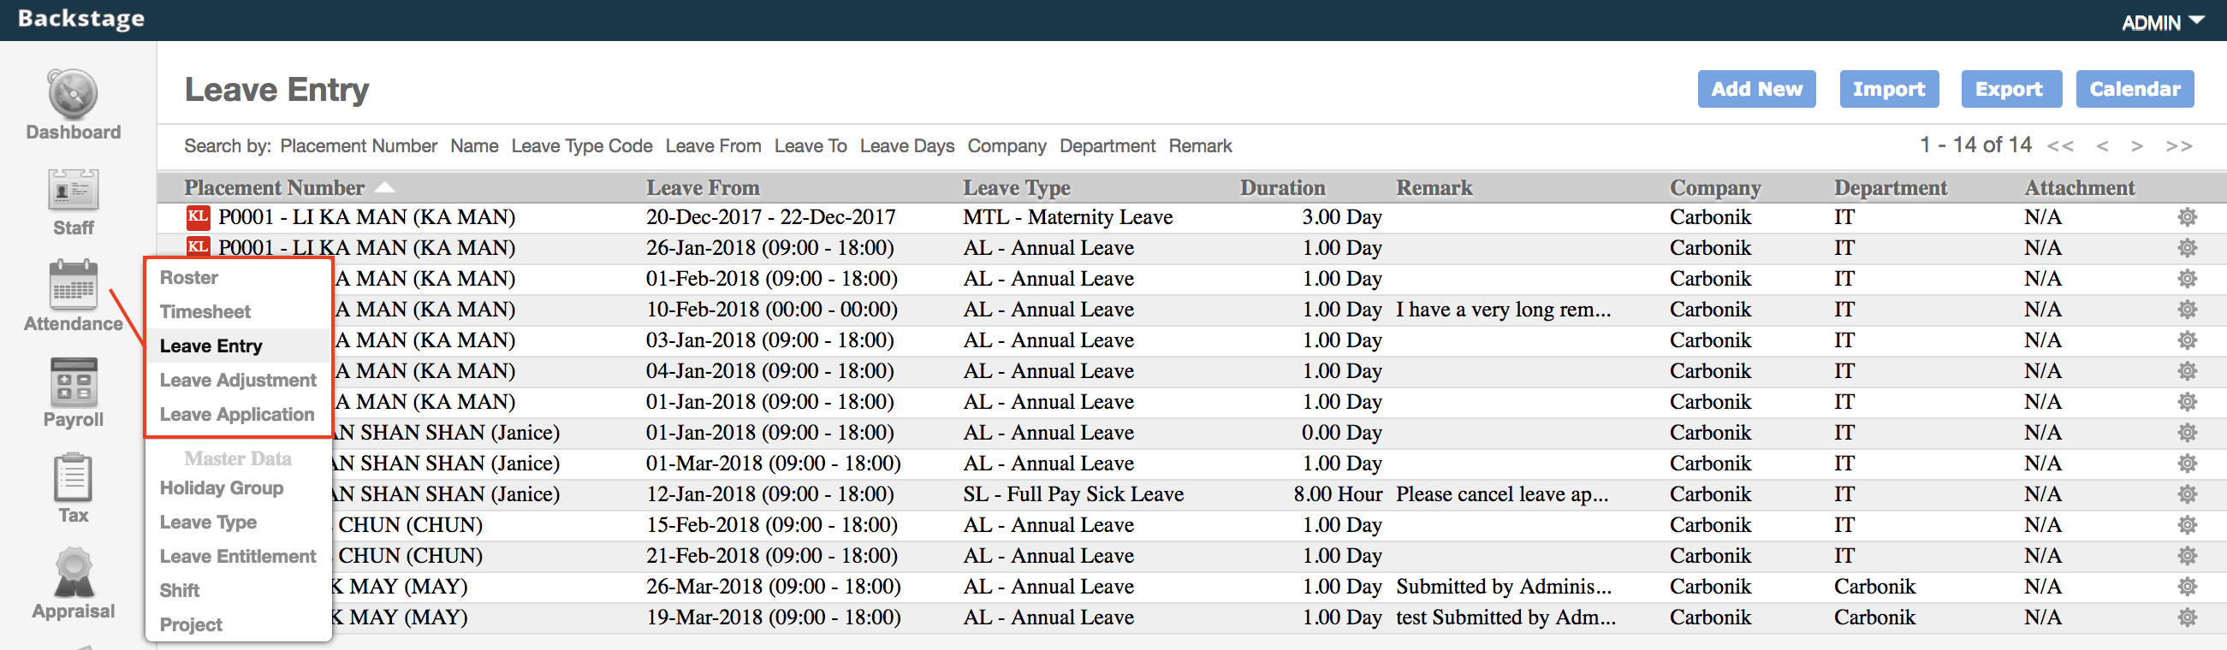
Task: Click gear icon for 19-Mar-2018 leave row
Action: pos(2188,617)
